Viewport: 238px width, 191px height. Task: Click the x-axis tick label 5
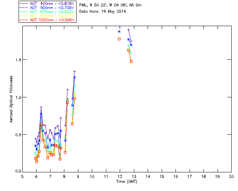[x=22, y=177]
